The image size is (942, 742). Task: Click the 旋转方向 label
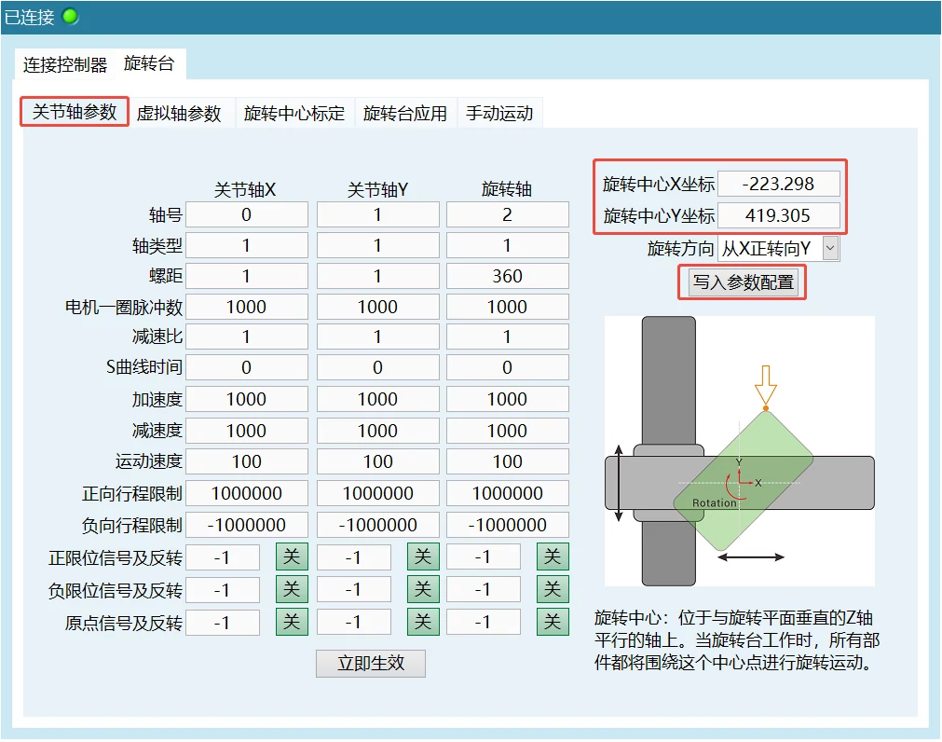(x=680, y=248)
